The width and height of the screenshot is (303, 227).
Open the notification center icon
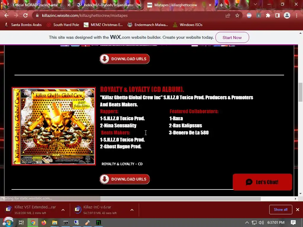click(293, 223)
